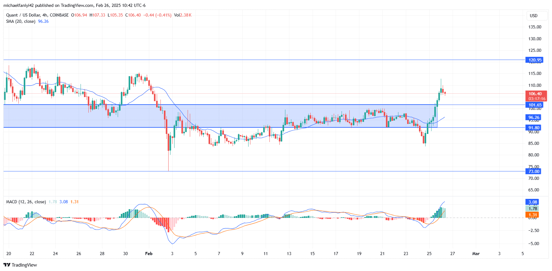Image resolution: width=552 pixels, height=271 pixels.
Task: Click the MACD value label 3.08
Action: click(x=532, y=202)
